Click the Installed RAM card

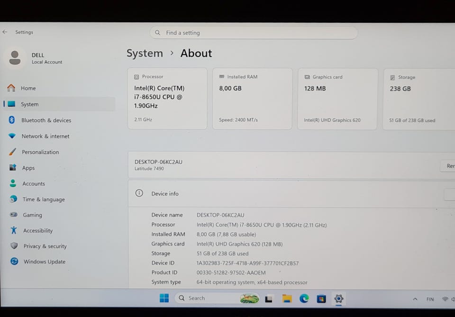(252, 99)
